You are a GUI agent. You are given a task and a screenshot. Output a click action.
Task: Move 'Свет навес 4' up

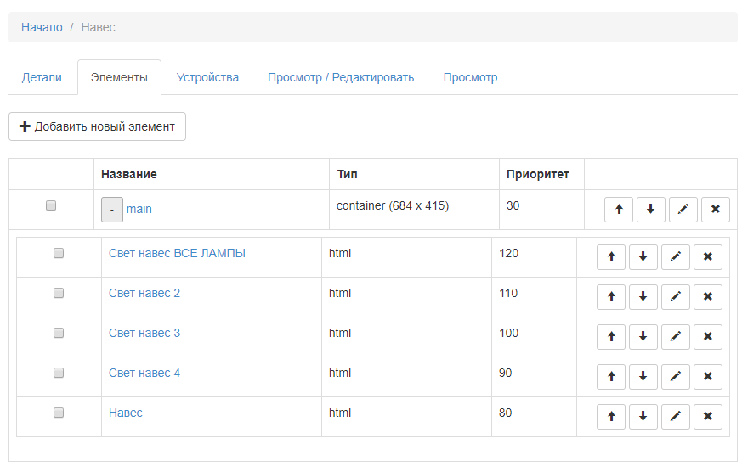click(x=610, y=377)
